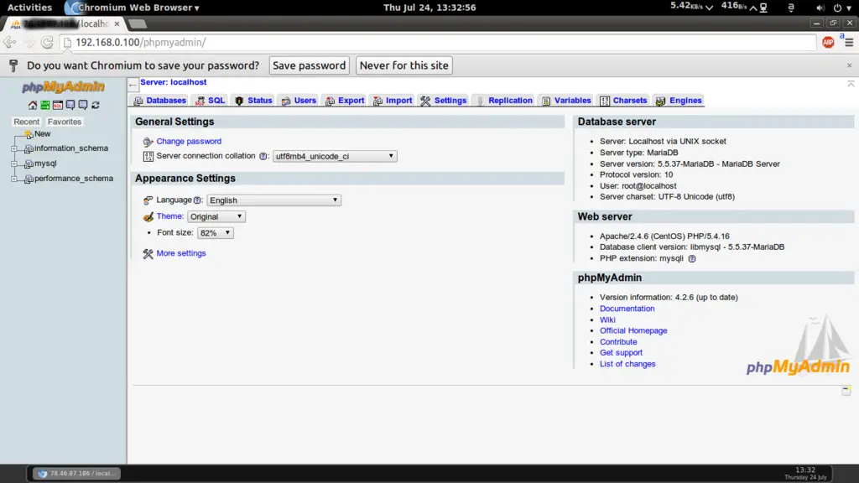Click mysqli extension help icon
This screenshot has width=859, height=483.
coord(692,259)
